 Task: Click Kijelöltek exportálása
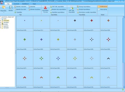pyautogui.click(x=57, y=12)
